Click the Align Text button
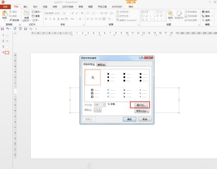The width and height of the screenshot is (217, 169). 123,16
